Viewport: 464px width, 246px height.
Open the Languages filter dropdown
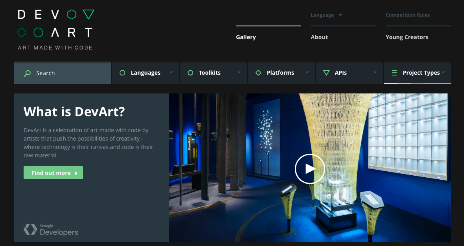[146, 73]
